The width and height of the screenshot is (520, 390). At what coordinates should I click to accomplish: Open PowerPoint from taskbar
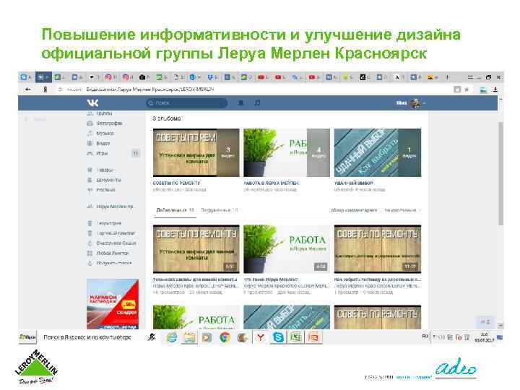(313, 337)
